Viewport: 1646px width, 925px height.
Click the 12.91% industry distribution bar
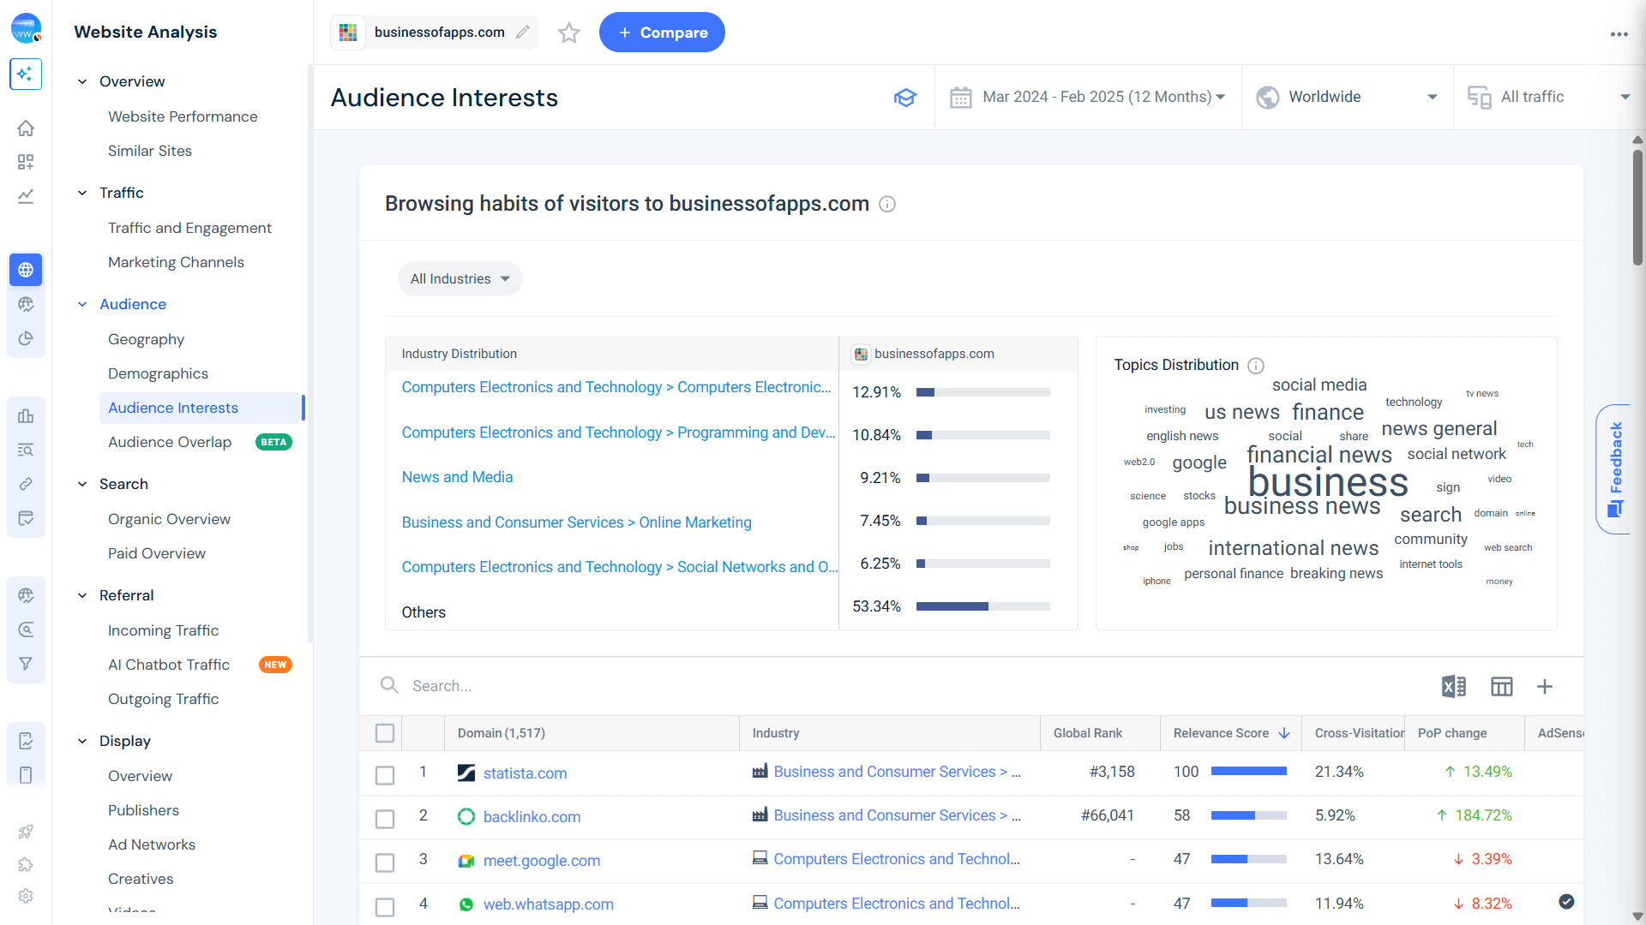tap(982, 392)
